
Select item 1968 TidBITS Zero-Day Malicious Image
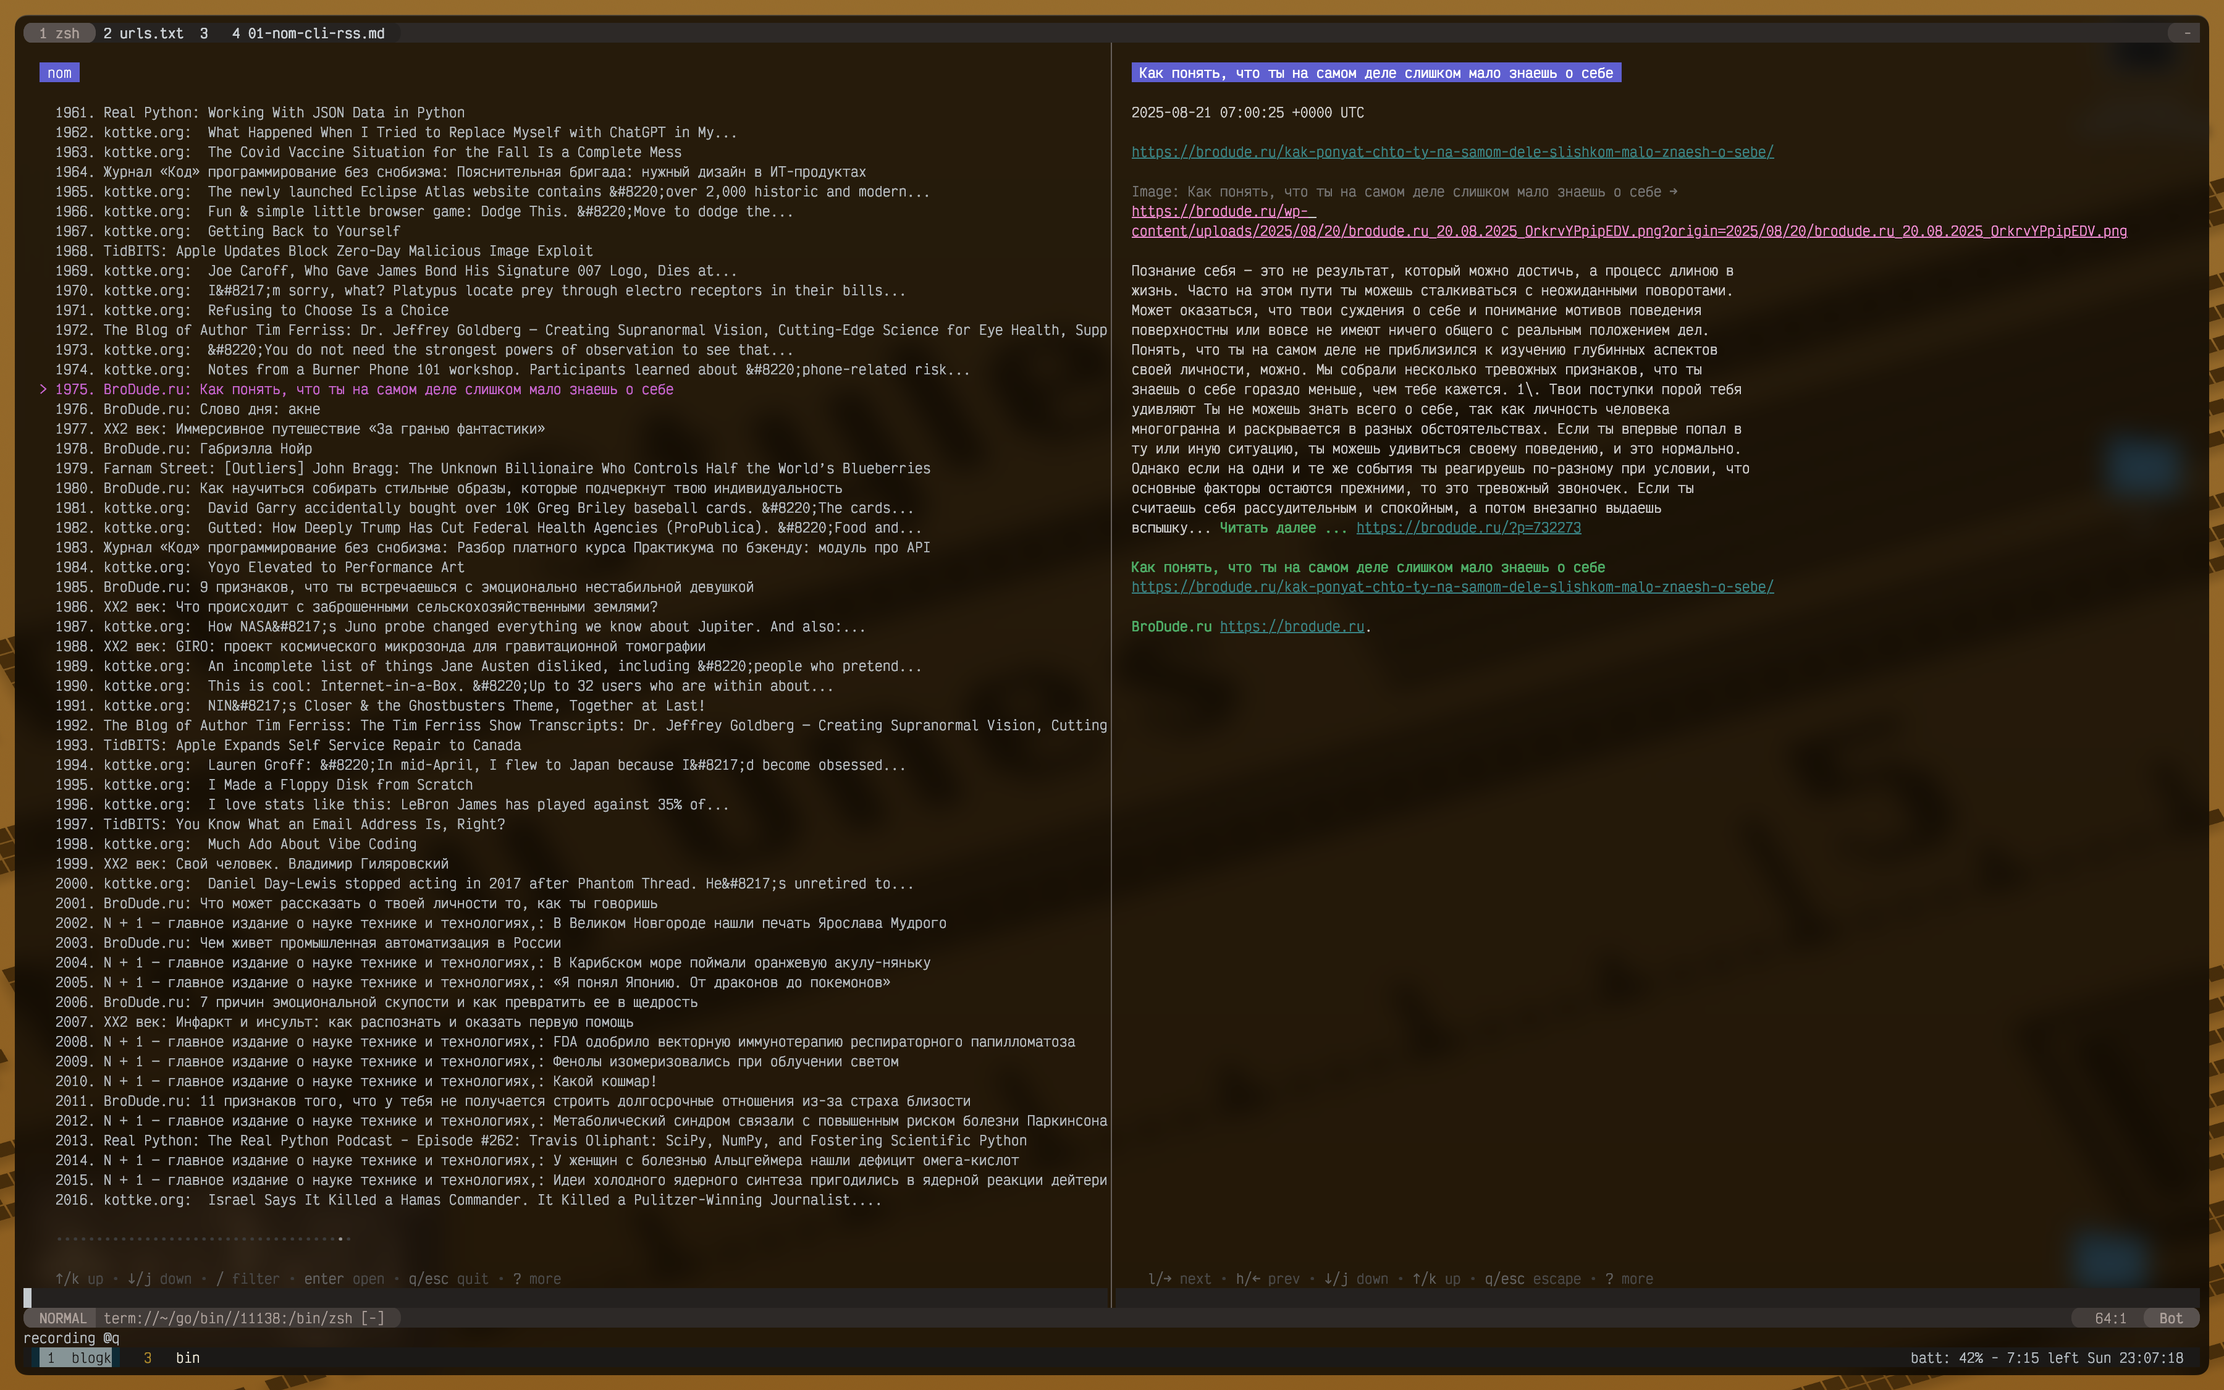324,251
